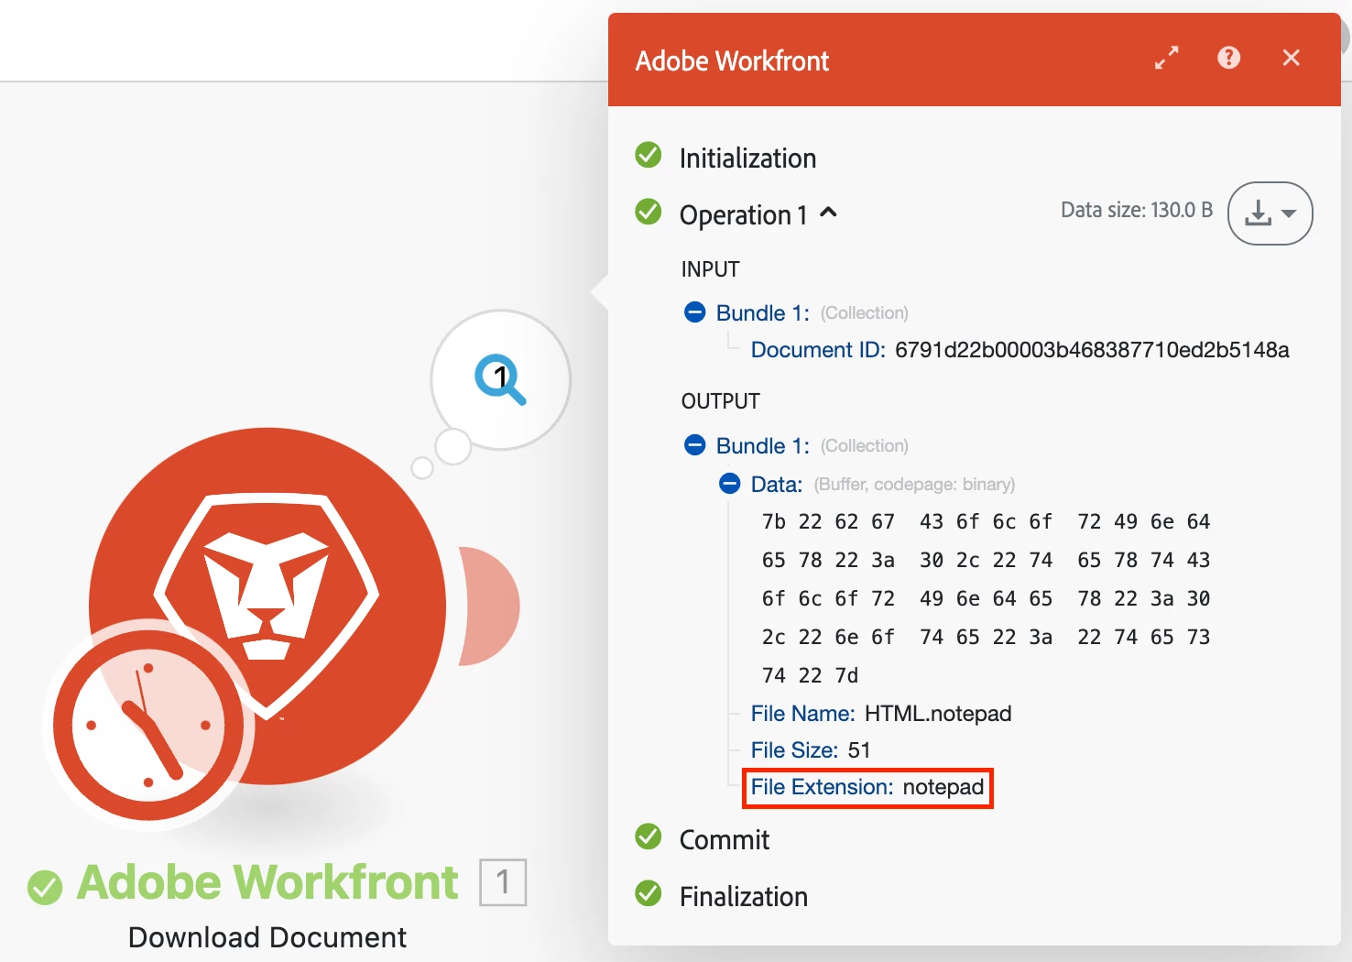1352x962 pixels.
Task: Click the Initialization green check icon
Action: click(x=649, y=156)
